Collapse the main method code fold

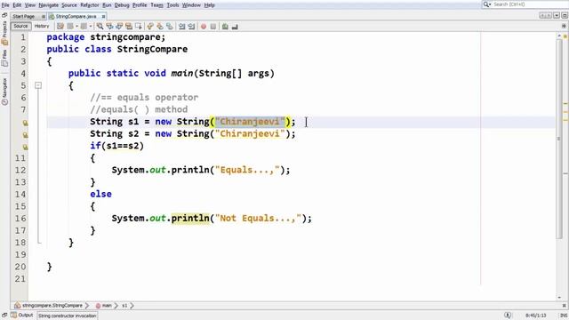[x=38, y=85]
